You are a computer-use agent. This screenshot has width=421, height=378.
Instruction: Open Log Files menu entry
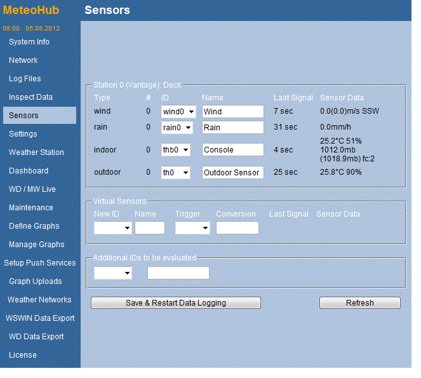pos(25,79)
